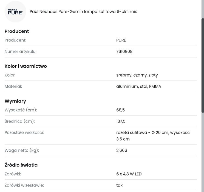Image resolution: width=204 pixels, height=192 pixels.
Task: Click the color value srebrny, czarny, złoty
Action: click(137, 75)
